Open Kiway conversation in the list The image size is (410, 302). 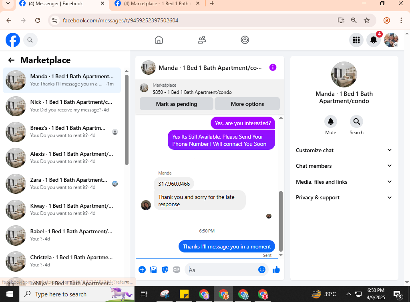tap(62, 209)
